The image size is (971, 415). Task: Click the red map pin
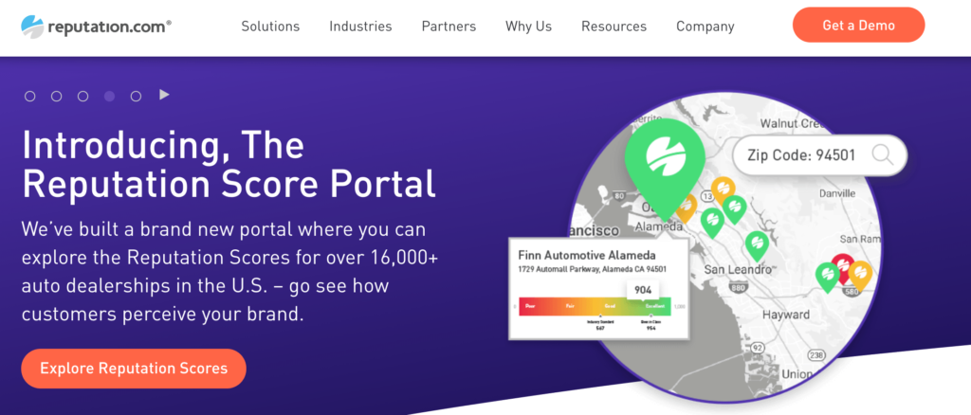pyautogui.click(x=842, y=268)
